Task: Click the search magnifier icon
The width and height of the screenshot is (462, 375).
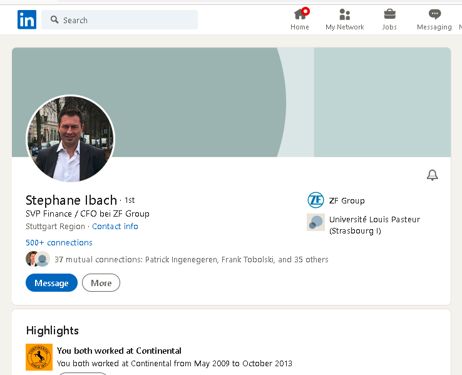Action: click(54, 20)
